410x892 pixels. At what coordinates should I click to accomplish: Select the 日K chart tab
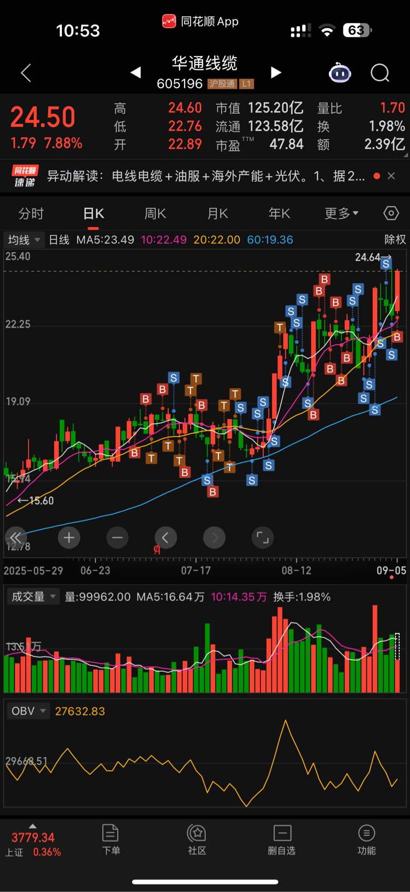tap(93, 214)
